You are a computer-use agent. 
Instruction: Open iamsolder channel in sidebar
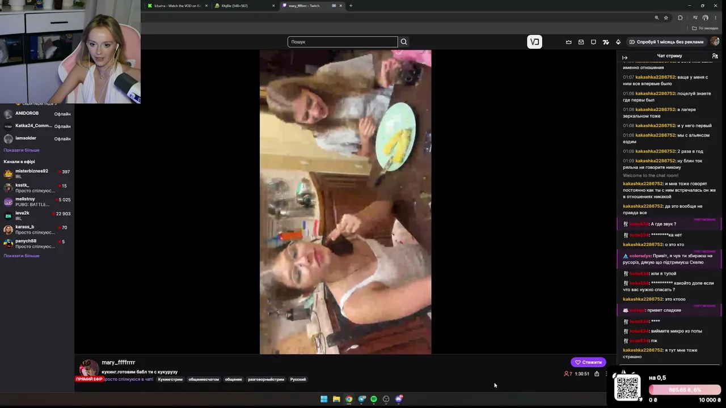click(x=37, y=138)
